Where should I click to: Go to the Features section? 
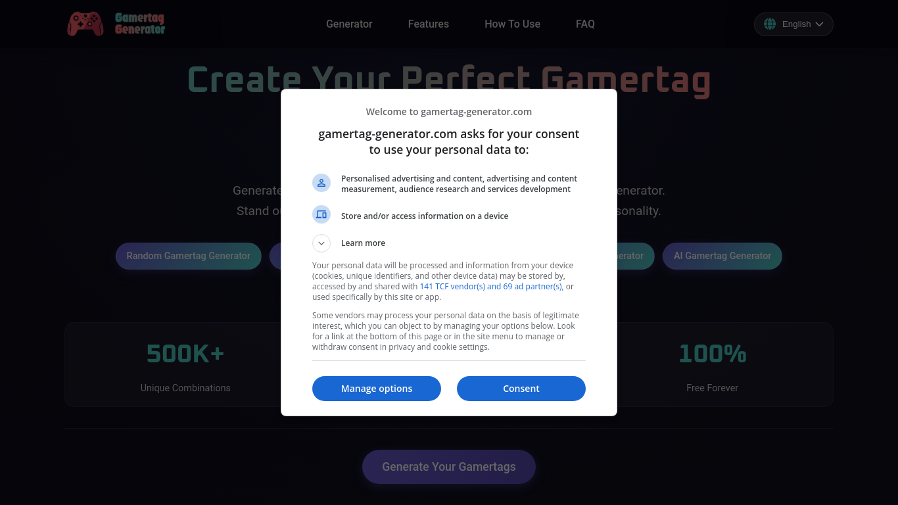tap(428, 24)
